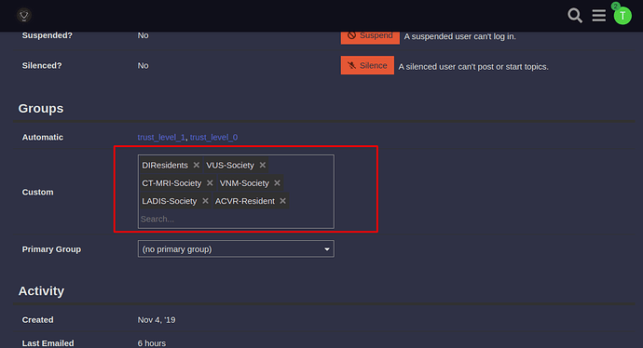This screenshot has height=348, width=643.
Task: Select the ACVR-Resident tag label
Action: click(x=245, y=201)
